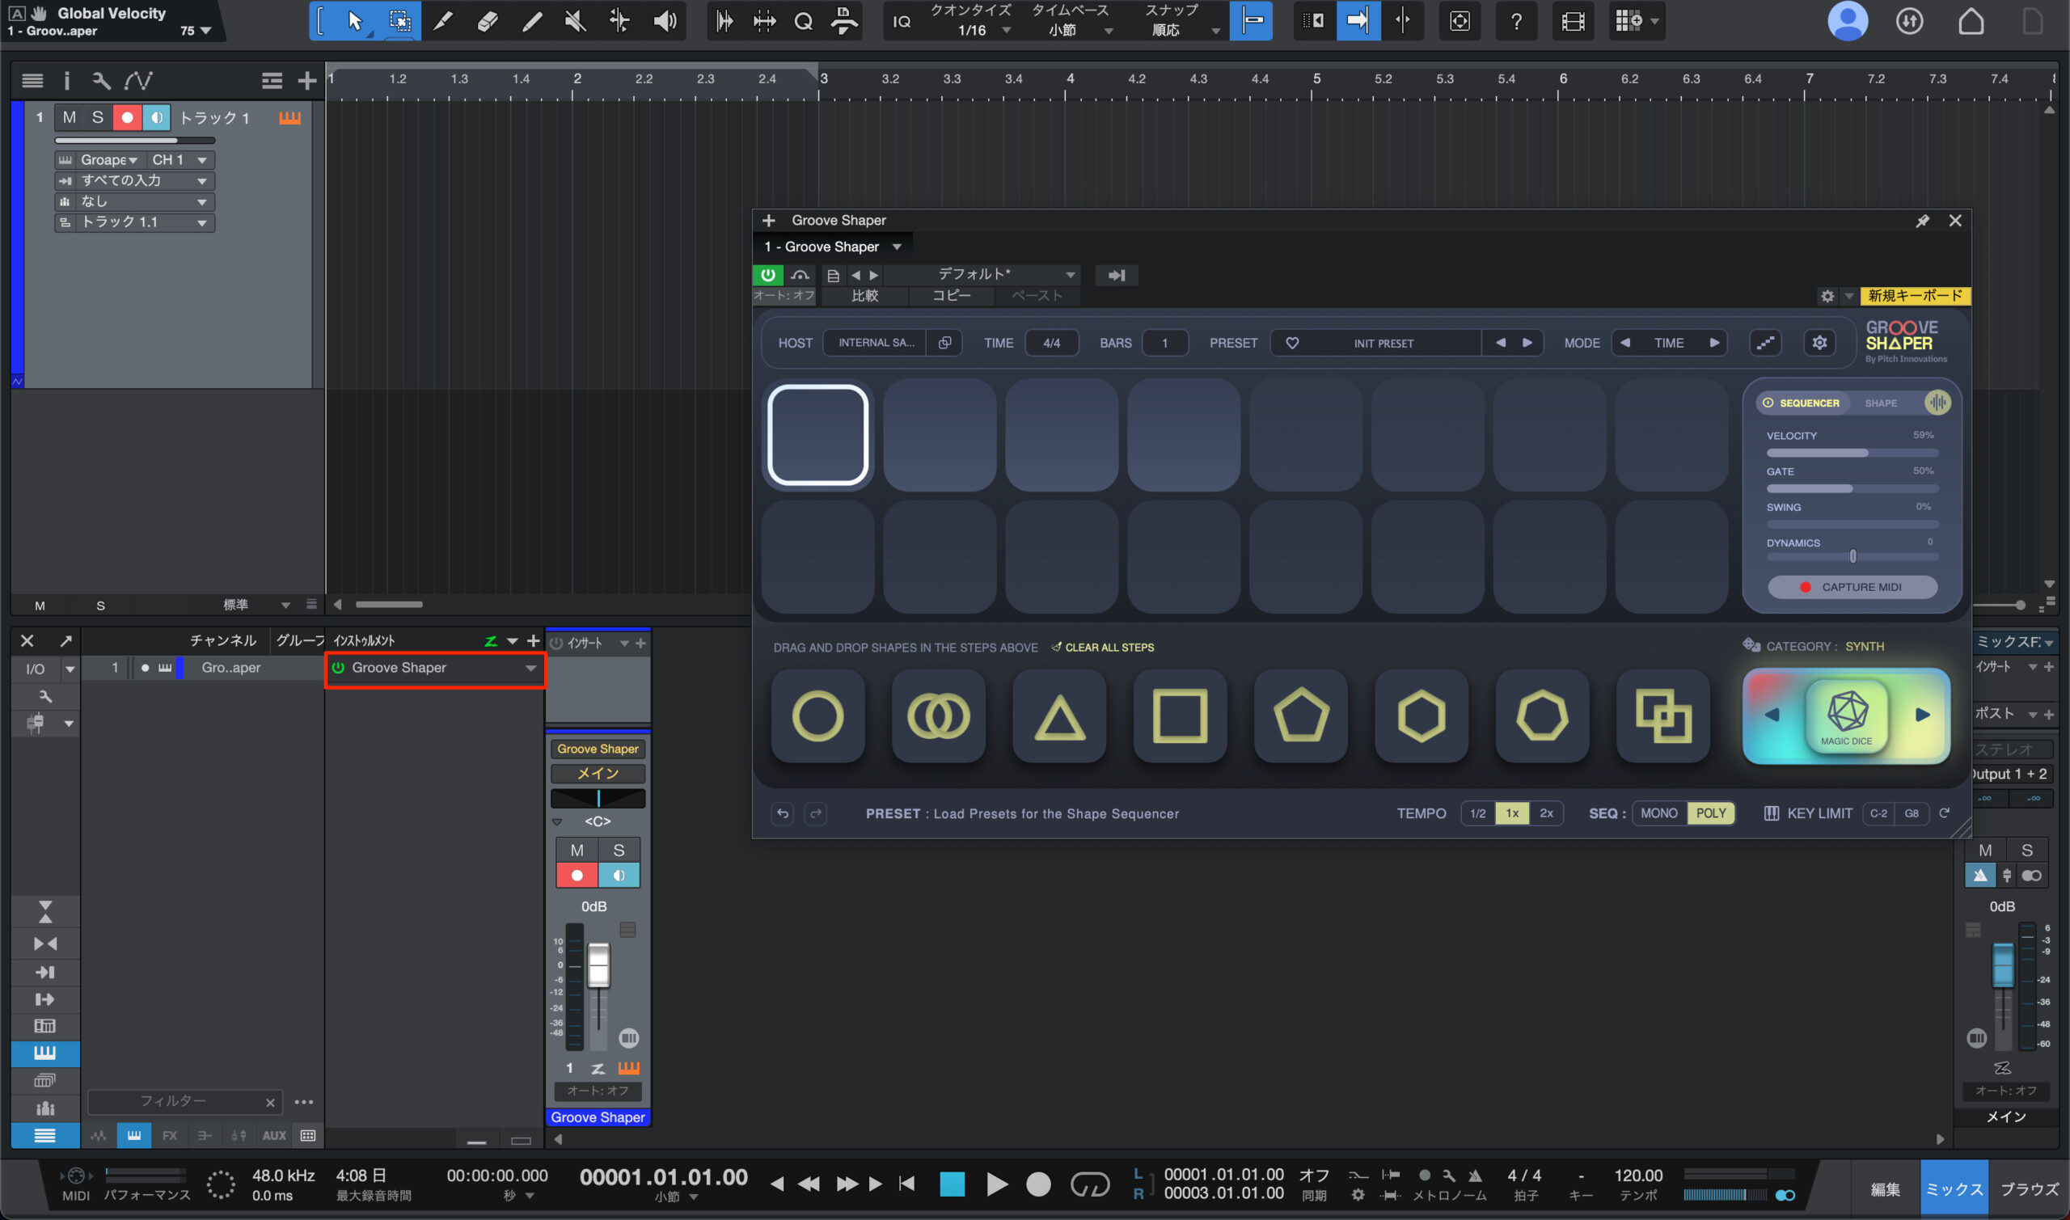Move the DYNAMICS slider handle
This screenshot has width=2070, height=1220.
1852,556
